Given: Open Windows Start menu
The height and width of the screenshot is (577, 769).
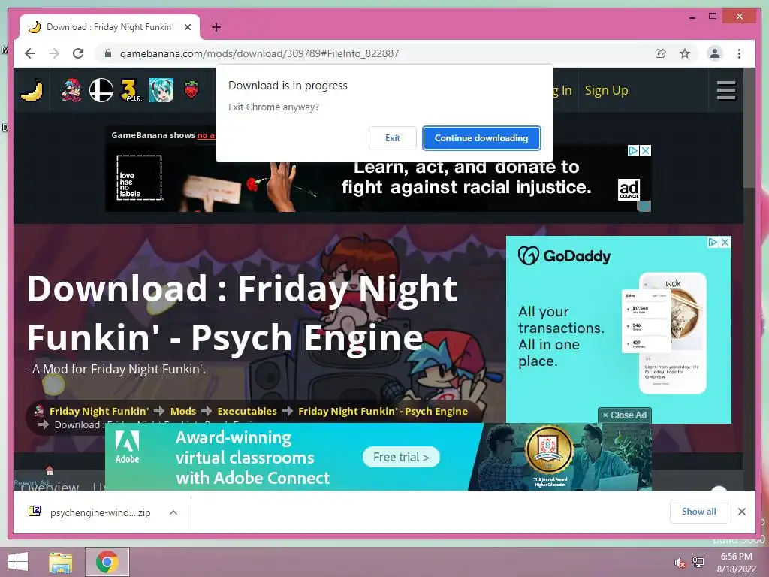Looking at the screenshot, I should (x=18, y=562).
